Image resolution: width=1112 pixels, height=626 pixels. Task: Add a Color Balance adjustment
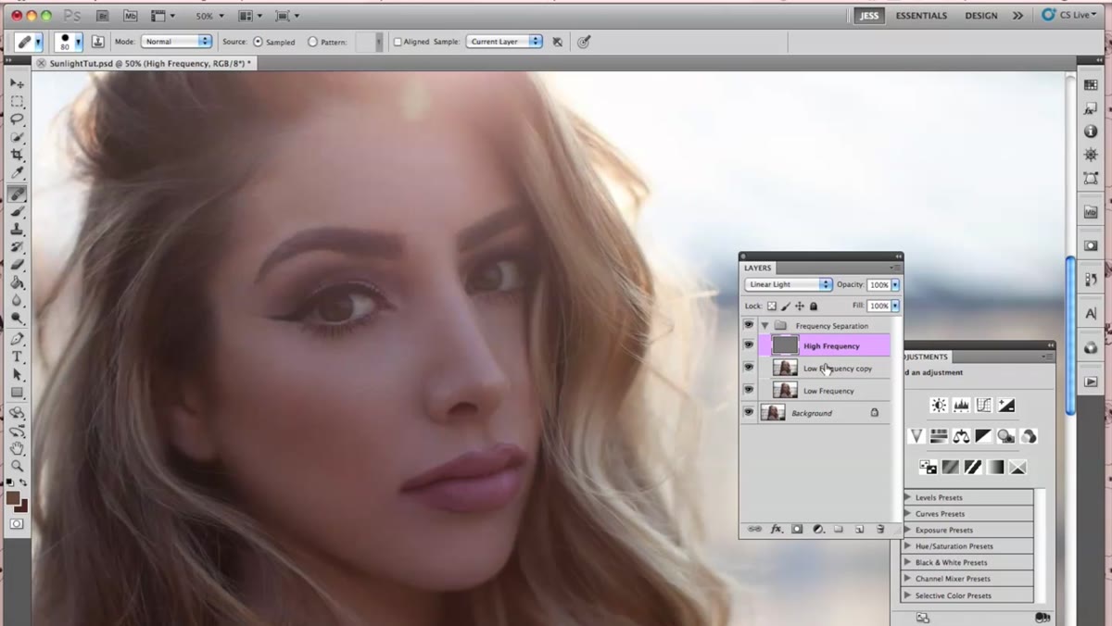(x=961, y=436)
